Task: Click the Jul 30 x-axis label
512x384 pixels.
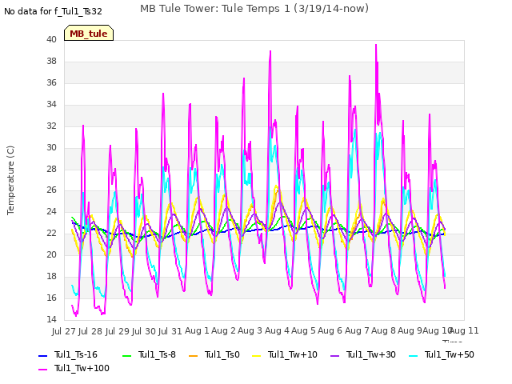Action: (x=144, y=331)
